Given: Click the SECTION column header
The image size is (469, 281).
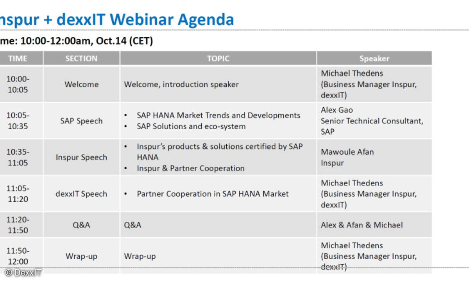Looking at the screenshot, I should 81,58.
